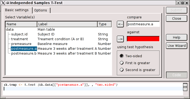This screenshot has width=190, height=99.
Task: Click the code scrollbar up arrow
Action: 185,85
